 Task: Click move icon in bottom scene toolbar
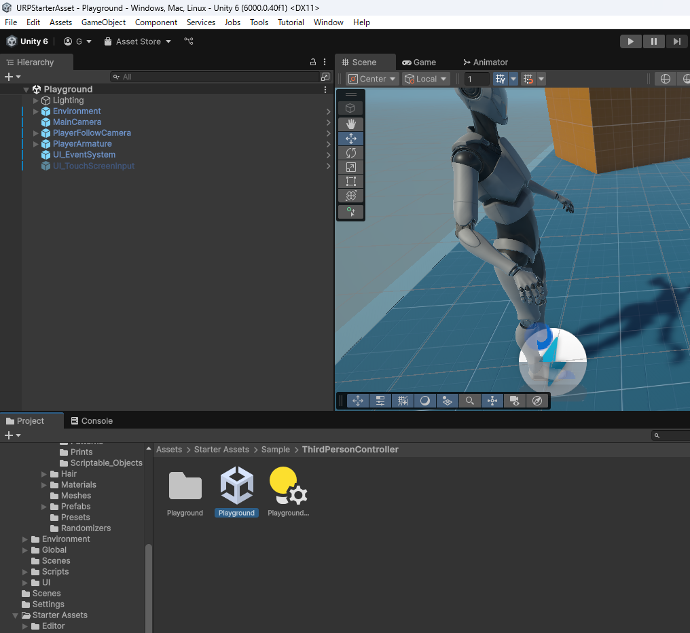pyautogui.click(x=358, y=401)
